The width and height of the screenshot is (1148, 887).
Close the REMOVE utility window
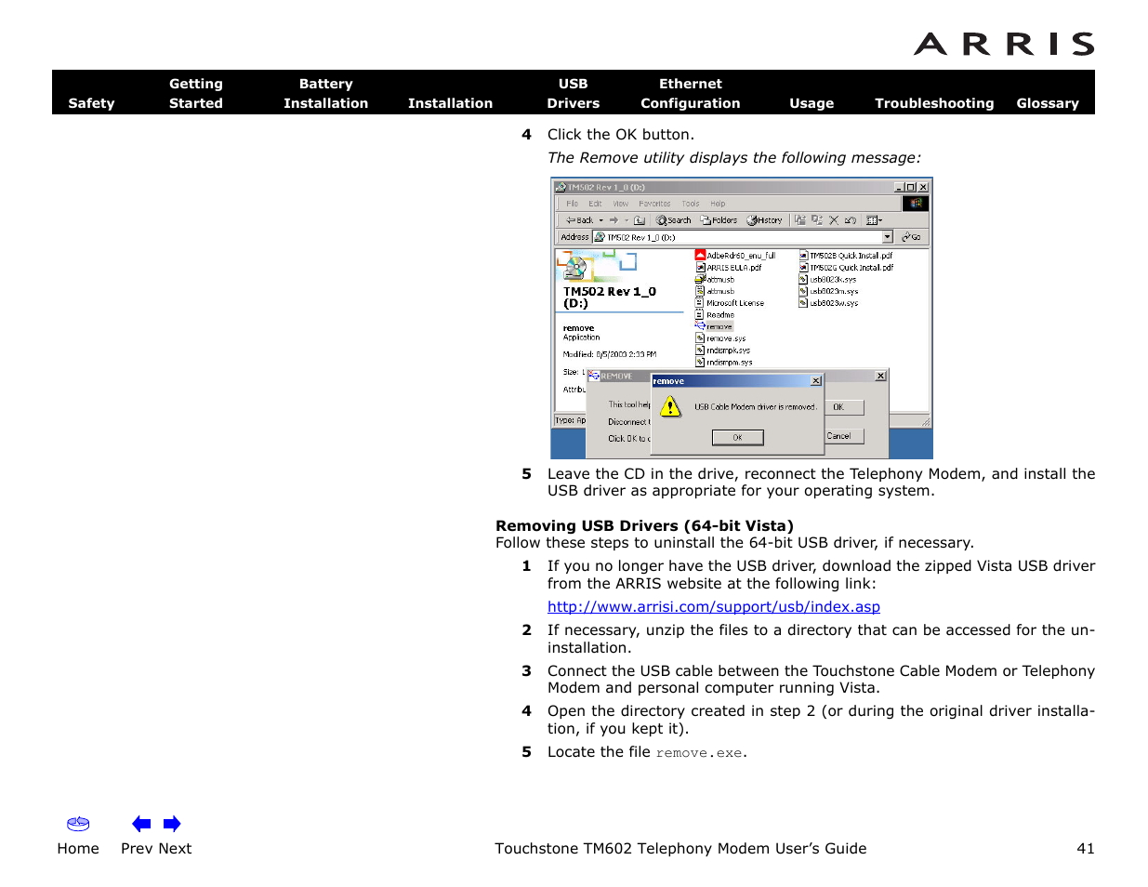click(x=880, y=376)
